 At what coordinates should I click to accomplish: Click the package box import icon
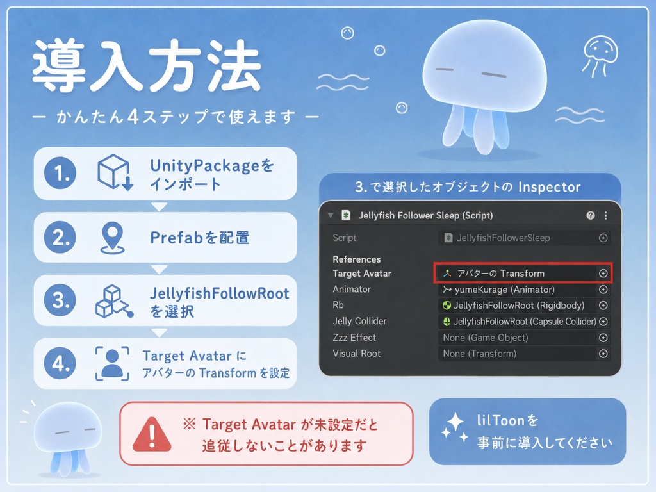115,172
